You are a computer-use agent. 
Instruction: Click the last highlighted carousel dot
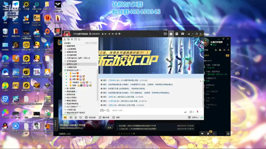click(134, 134)
